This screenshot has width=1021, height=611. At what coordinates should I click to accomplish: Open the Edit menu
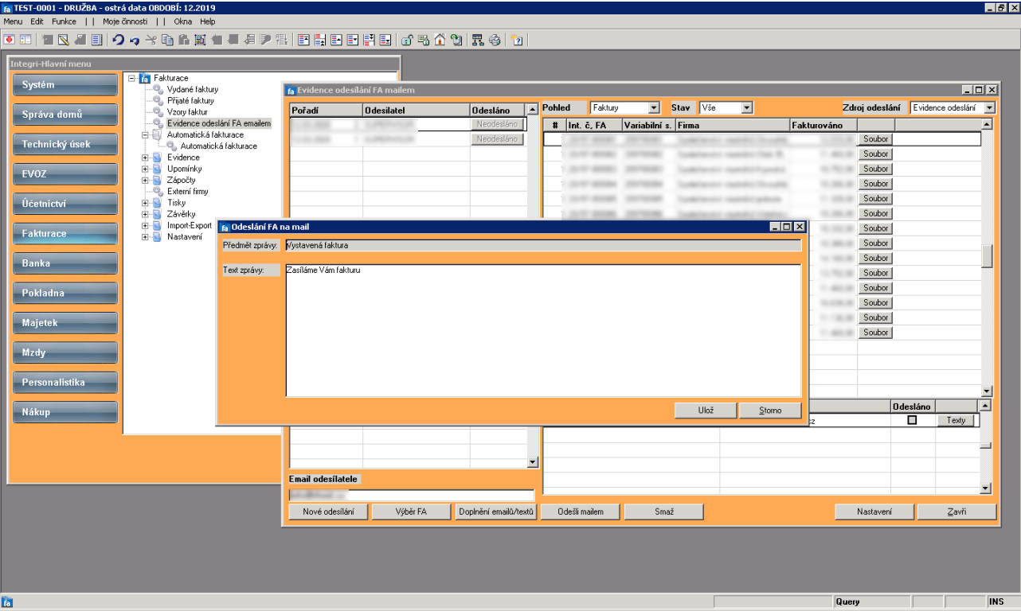(x=37, y=21)
